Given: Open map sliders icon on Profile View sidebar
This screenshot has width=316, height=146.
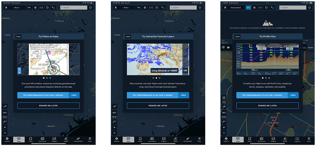Looking at the screenshot, I should click(224, 97).
